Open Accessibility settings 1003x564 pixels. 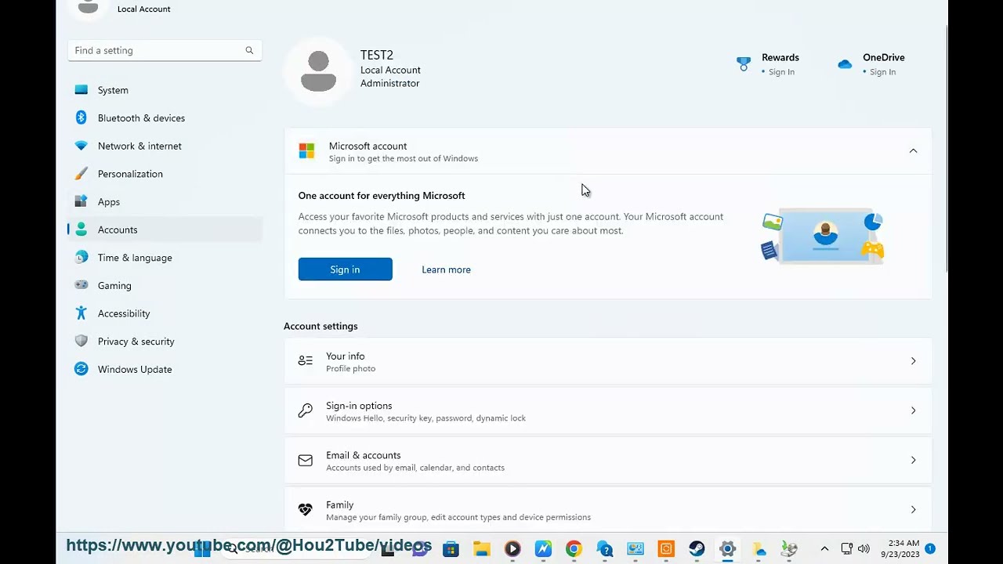pos(165,313)
